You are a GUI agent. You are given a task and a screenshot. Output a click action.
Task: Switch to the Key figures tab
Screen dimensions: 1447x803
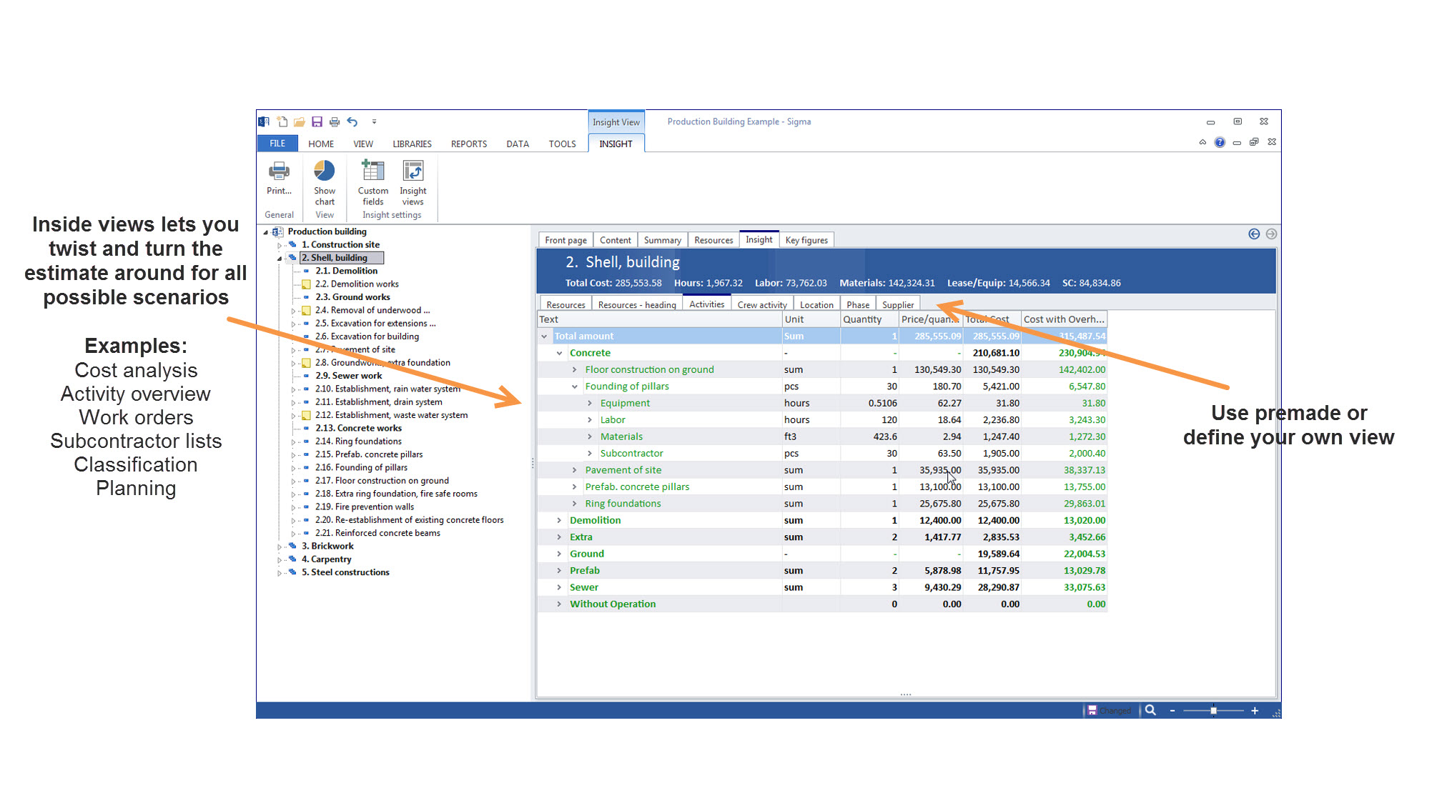click(806, 240)
